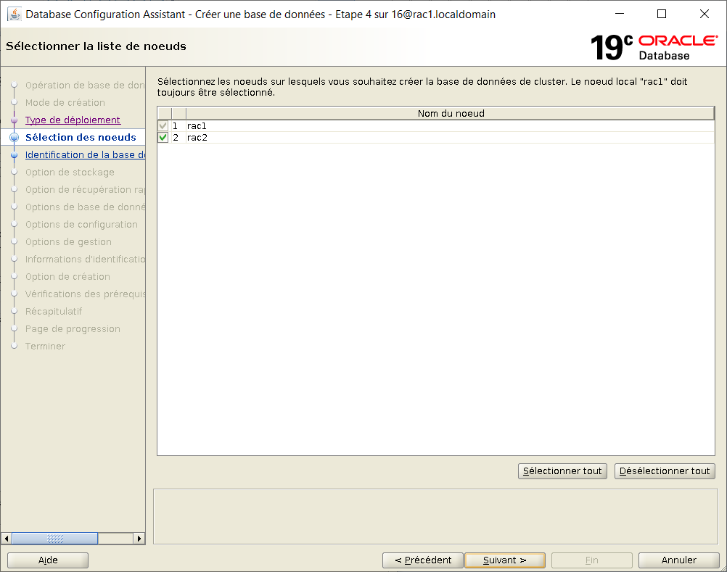Viewport: 727px width, 572px height.
Task: Select the rac1 row name cell
Action: point(450,125)
